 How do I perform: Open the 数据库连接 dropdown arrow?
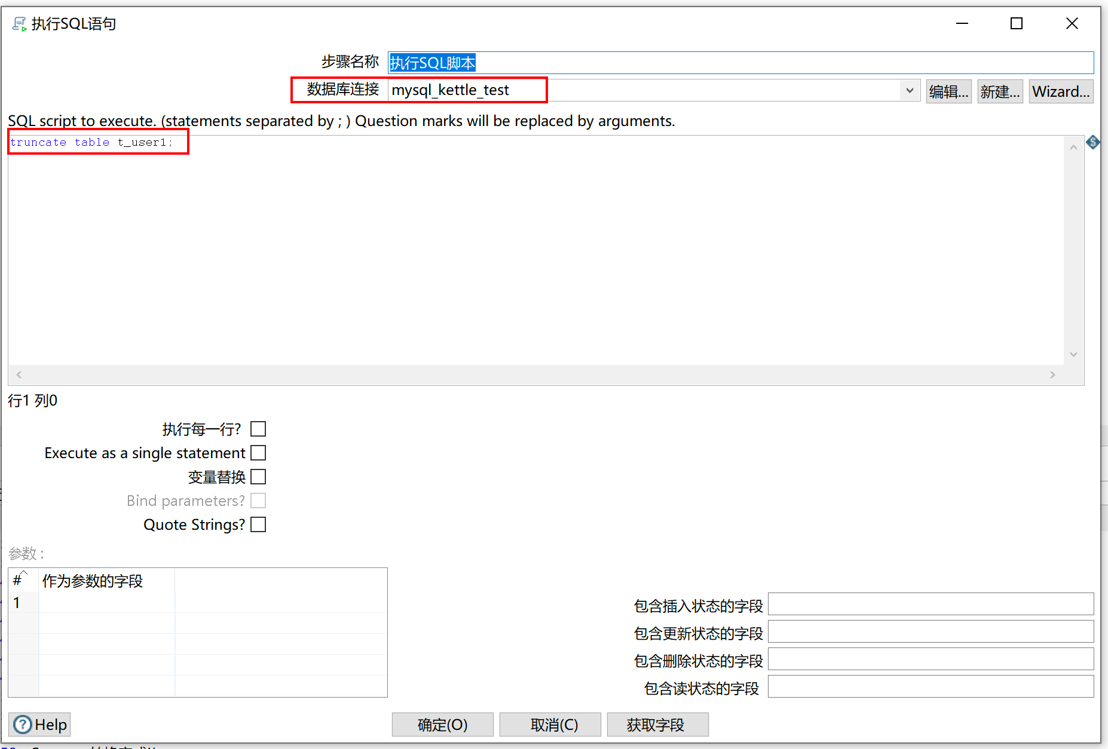[910, 91]
